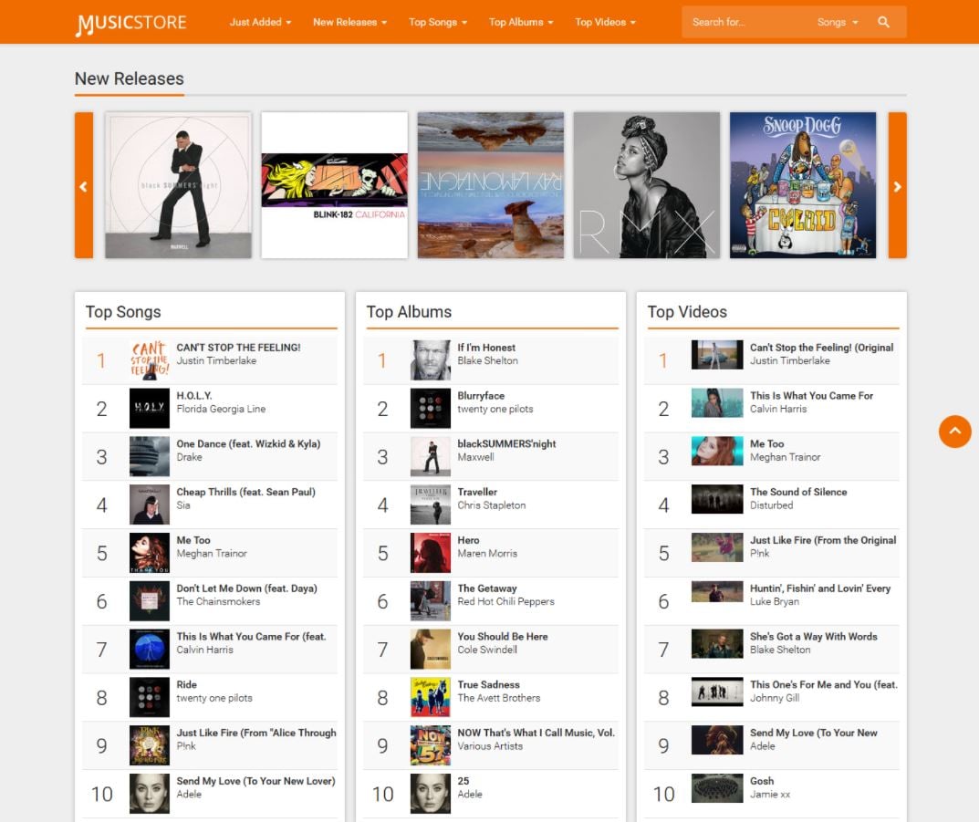Image resolution: width=979 pixels, height=822 pixels.
Task: Open video Huntin', Fishin' and Lovin' Every
Action: (x=820, y=588)
